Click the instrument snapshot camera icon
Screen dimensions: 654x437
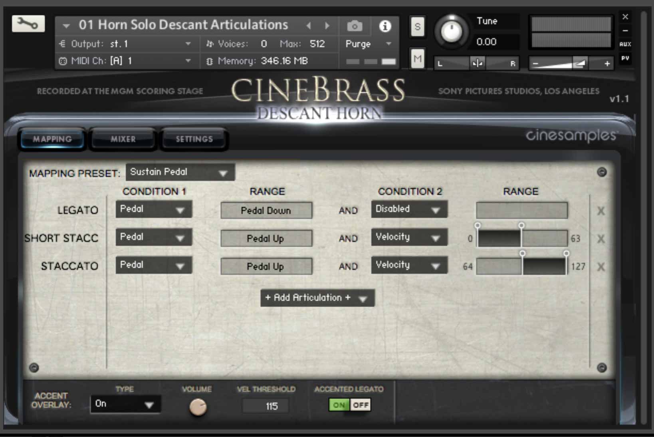pyautogui.click(x=355, y=25)
